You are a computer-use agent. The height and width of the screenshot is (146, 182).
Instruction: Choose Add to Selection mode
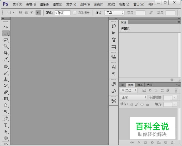26,12
